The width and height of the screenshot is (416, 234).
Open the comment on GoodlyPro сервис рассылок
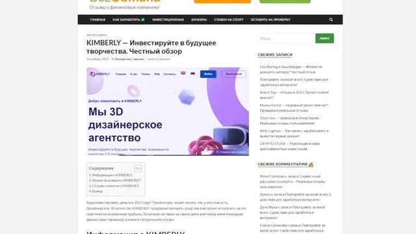tap(292, 181)
